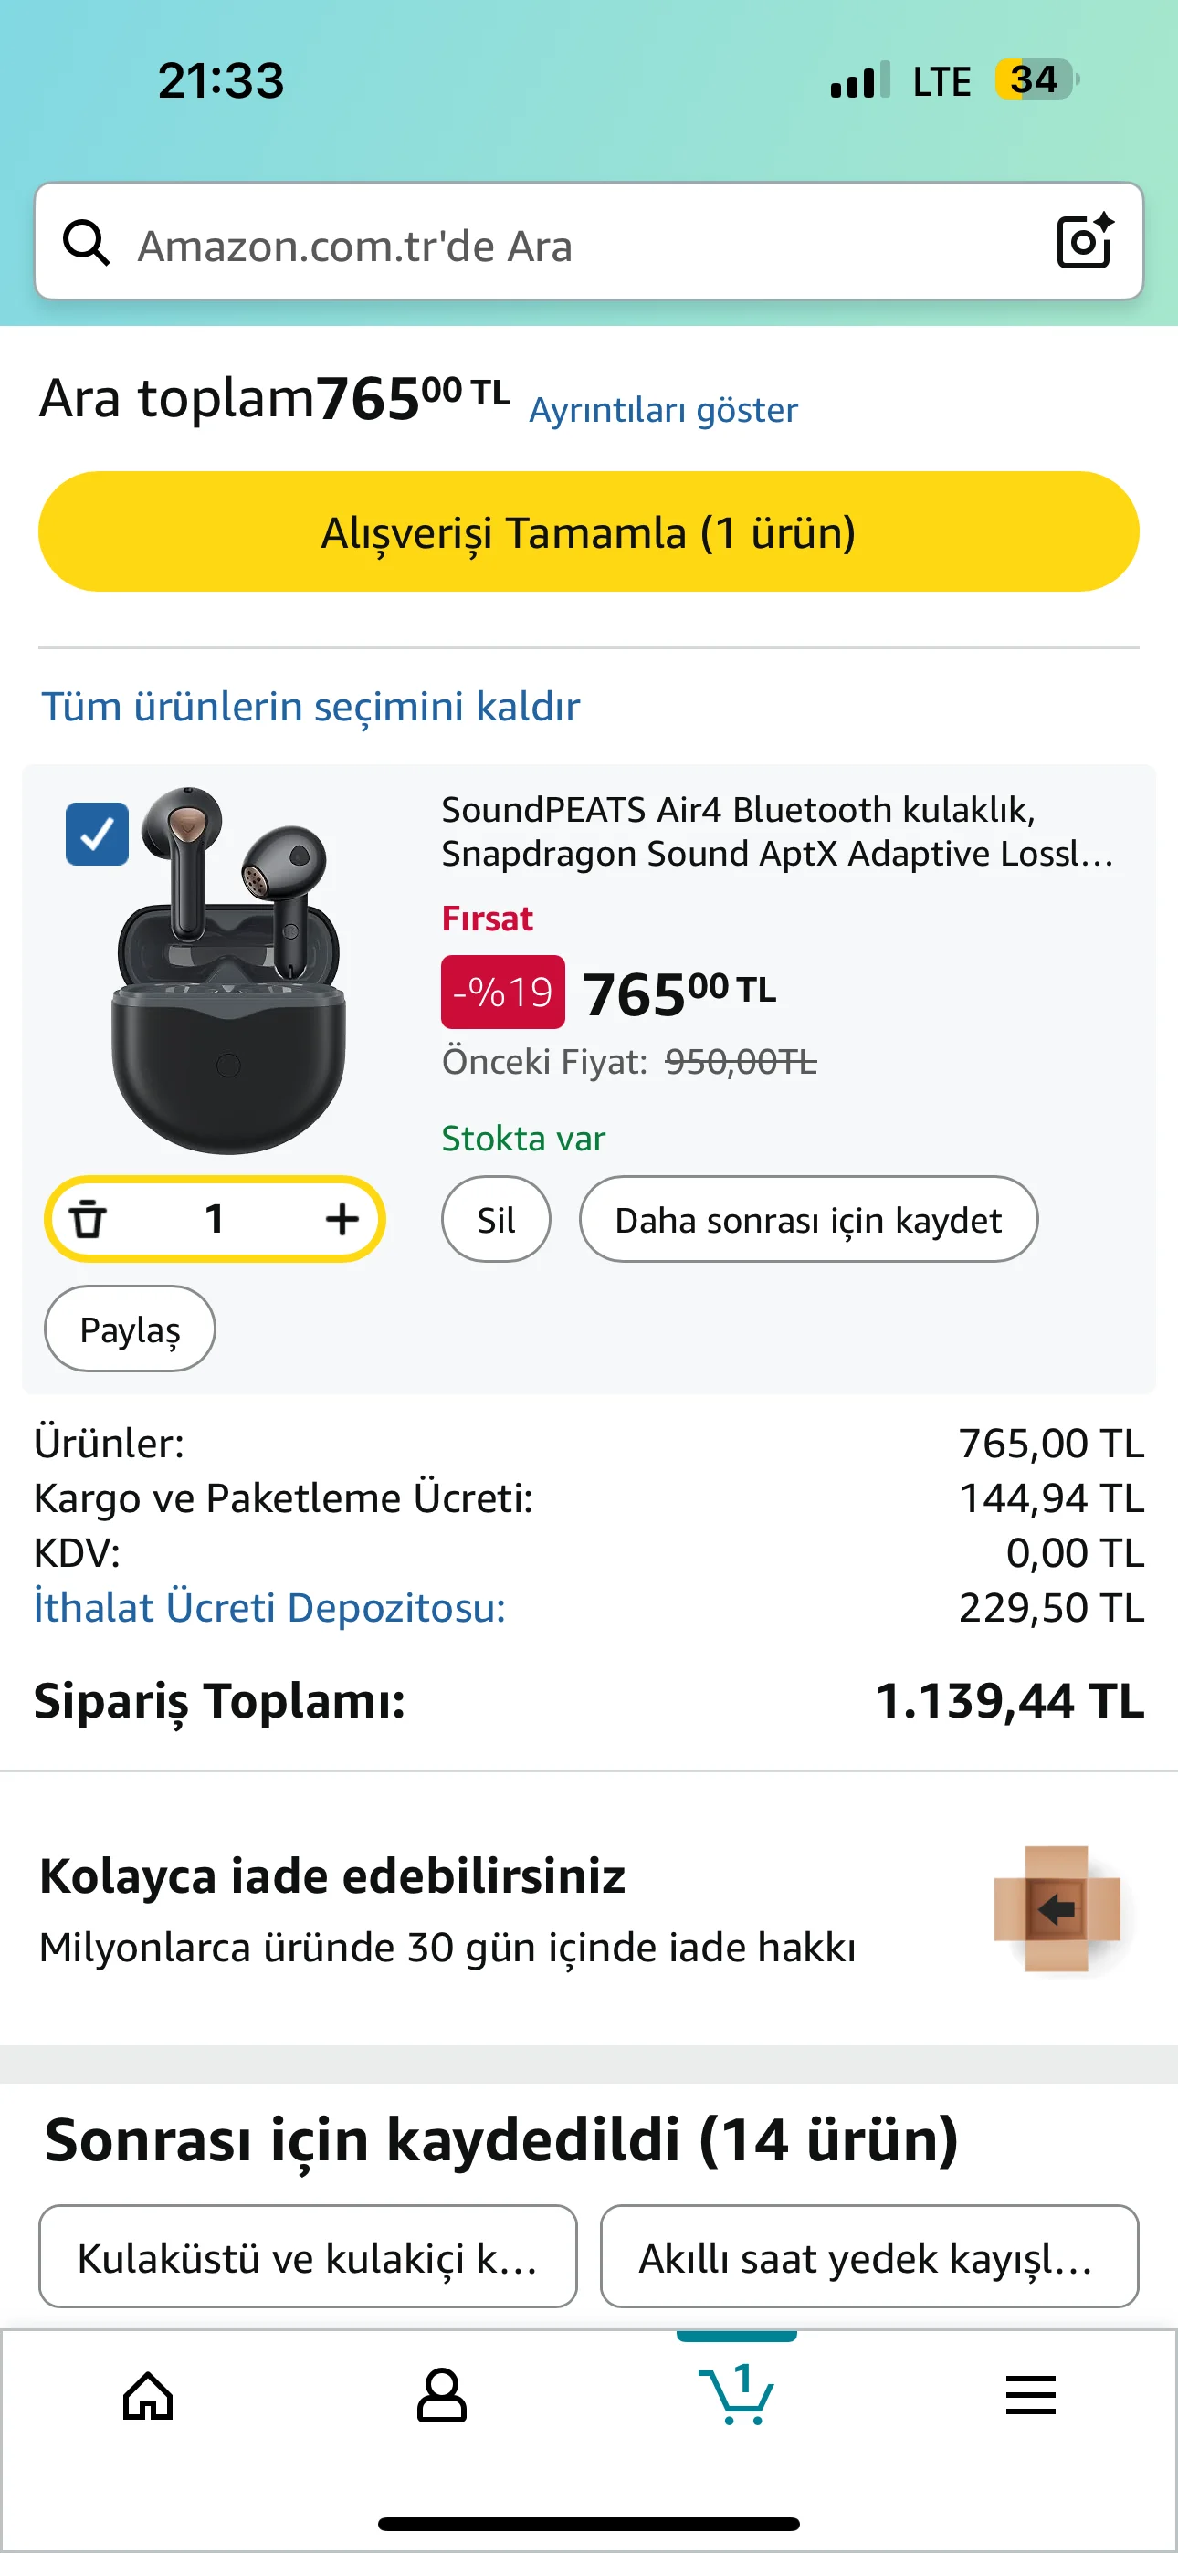Tap the search magnifier icon
Viewport: 1178px width, 2553px height.
point(86,243)
